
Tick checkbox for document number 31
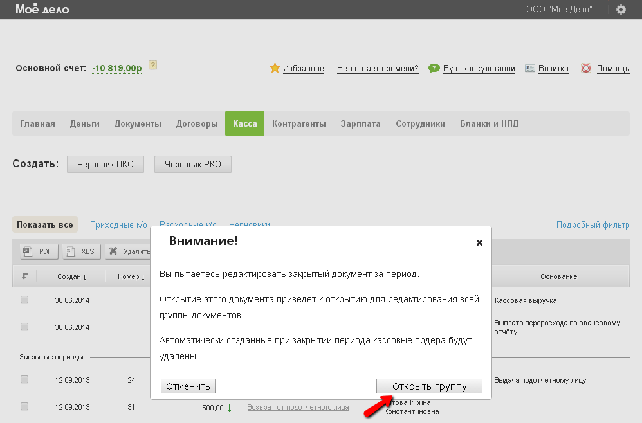click(24, 407)
